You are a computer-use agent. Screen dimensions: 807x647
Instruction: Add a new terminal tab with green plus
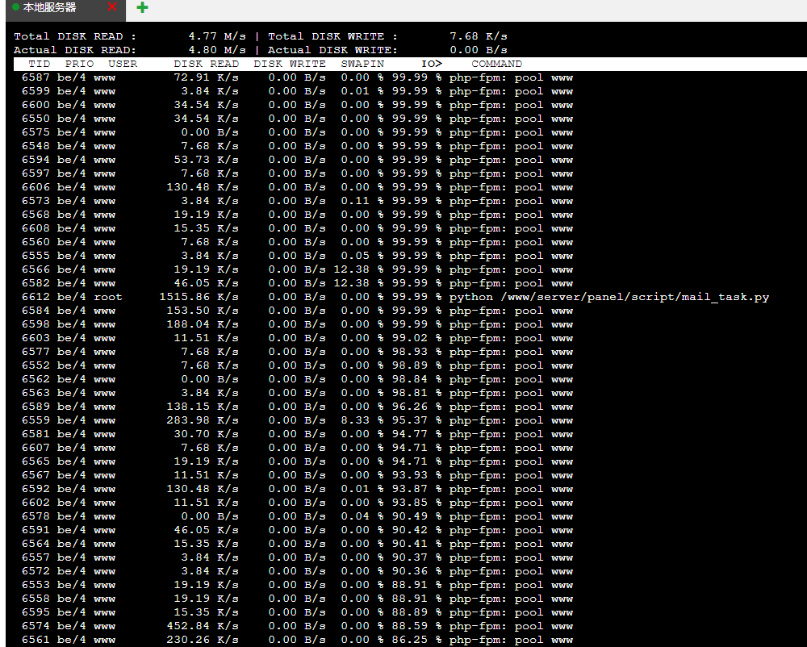[x=142, y=7]
